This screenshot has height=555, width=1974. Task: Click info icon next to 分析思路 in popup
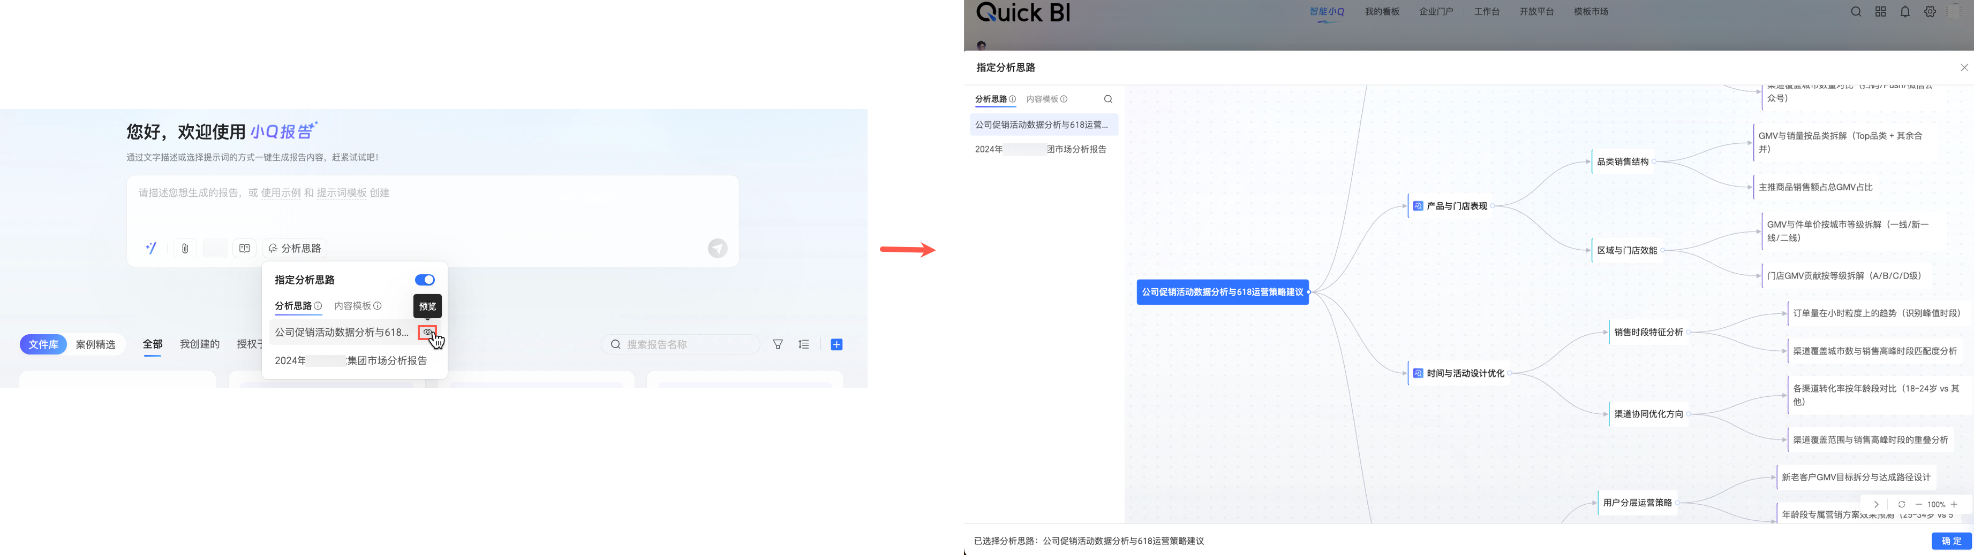point(318,305)
